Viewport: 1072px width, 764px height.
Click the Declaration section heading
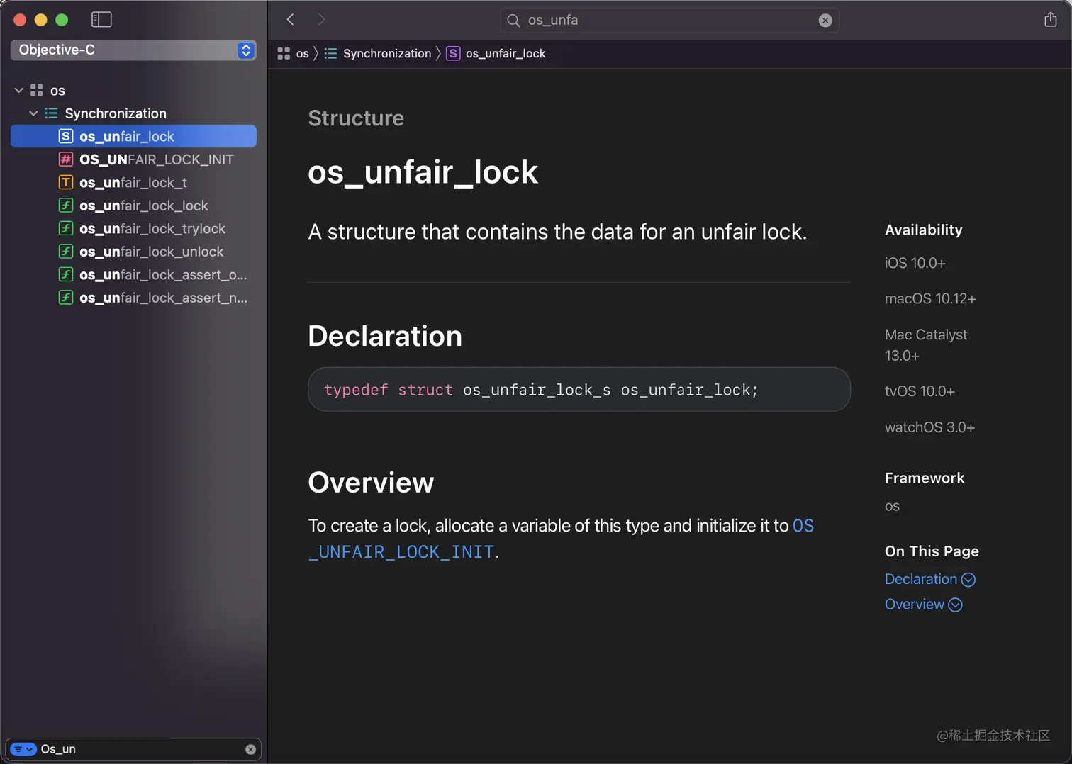[385, 336]
